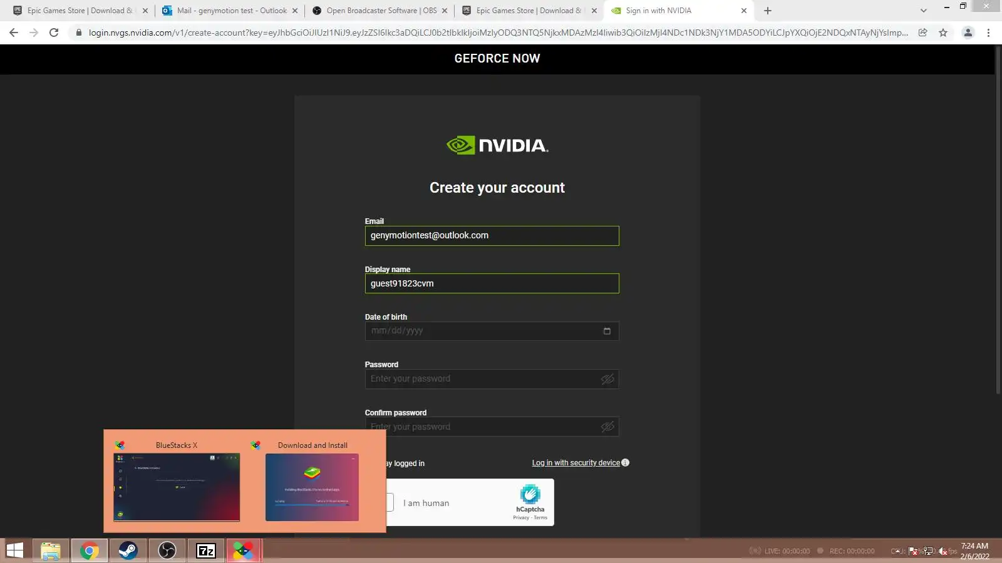Open the date of birth calendar picker
The width and height of the screenshot is (1002, 563).
tap(607, 331)
